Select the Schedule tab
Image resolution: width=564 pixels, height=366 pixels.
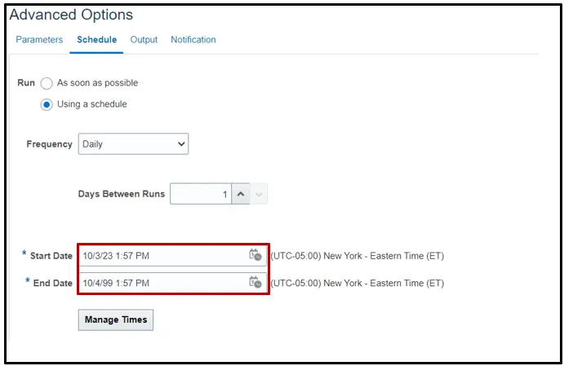[96, 39]
